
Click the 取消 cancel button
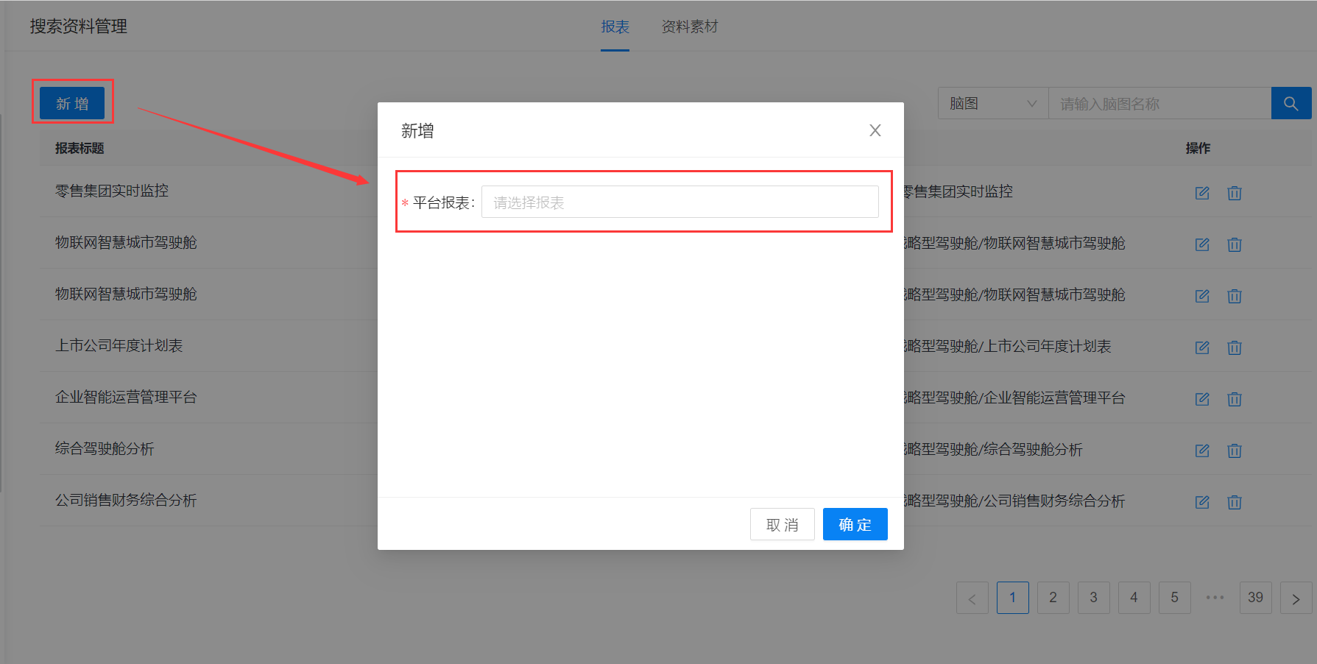[x=782, y=525]
